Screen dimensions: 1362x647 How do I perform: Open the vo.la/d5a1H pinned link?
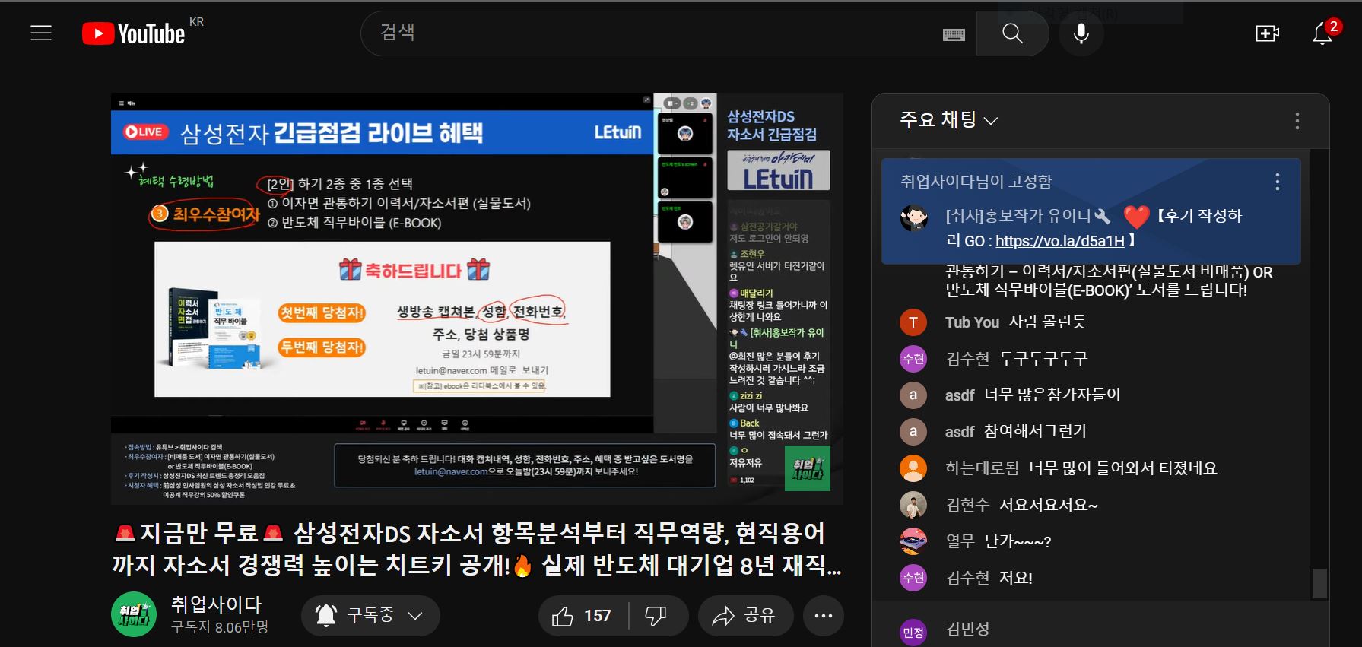[1059, 241]
